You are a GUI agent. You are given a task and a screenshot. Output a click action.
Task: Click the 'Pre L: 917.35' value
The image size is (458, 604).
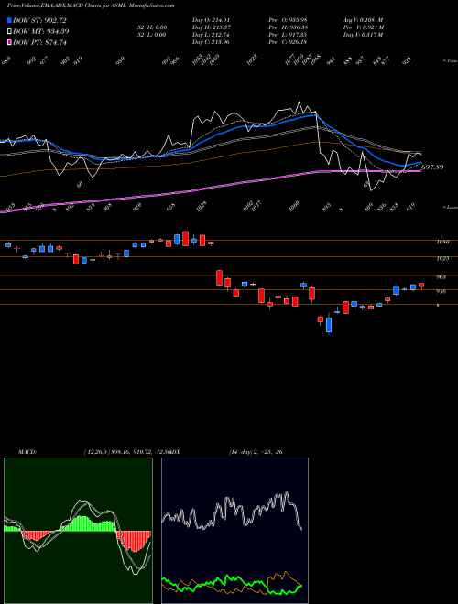(x=288, y=35)
